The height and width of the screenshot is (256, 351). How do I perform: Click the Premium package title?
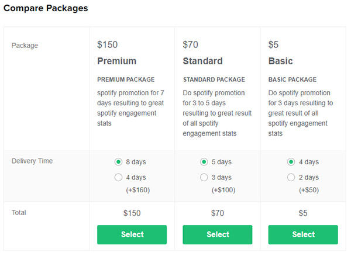[x=116, y=61]
